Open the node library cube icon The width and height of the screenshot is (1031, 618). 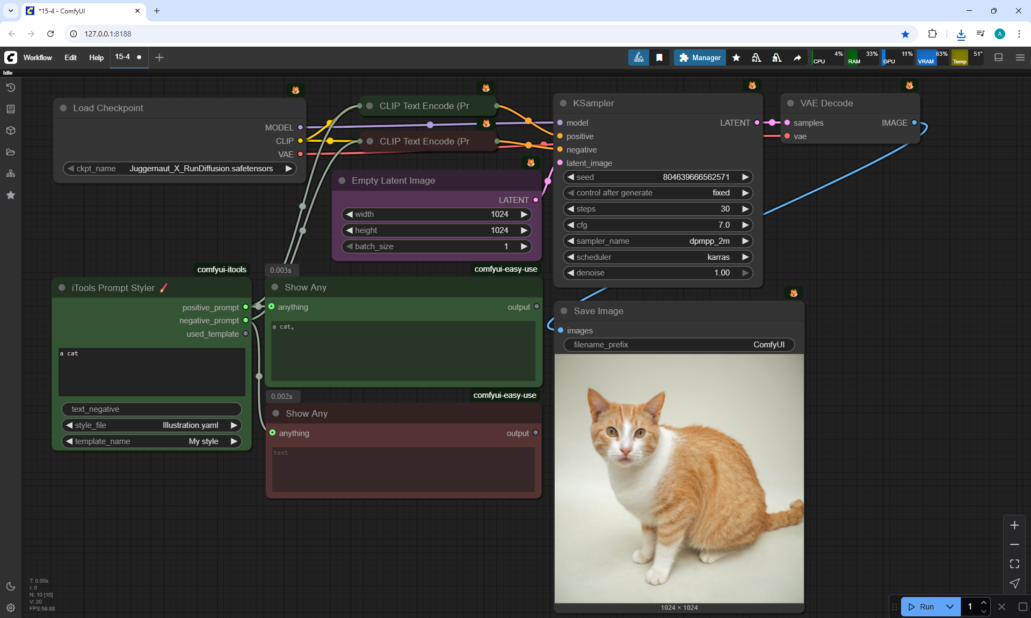(10, 130)
